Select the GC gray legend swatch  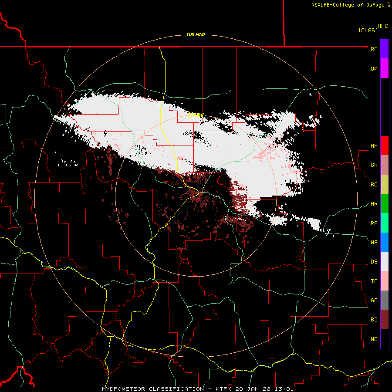385,300
